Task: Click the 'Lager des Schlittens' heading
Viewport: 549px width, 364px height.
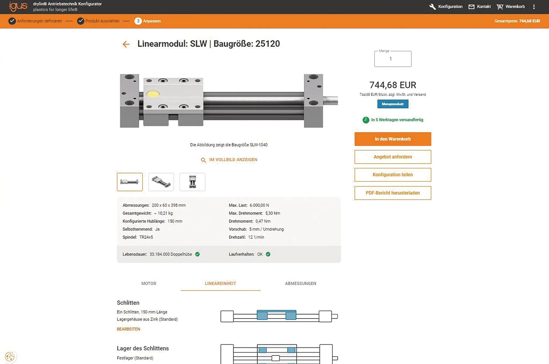Action: (143, 348)
